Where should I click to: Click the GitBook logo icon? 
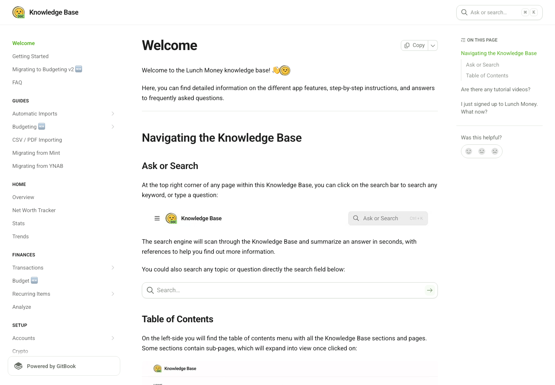18,366
